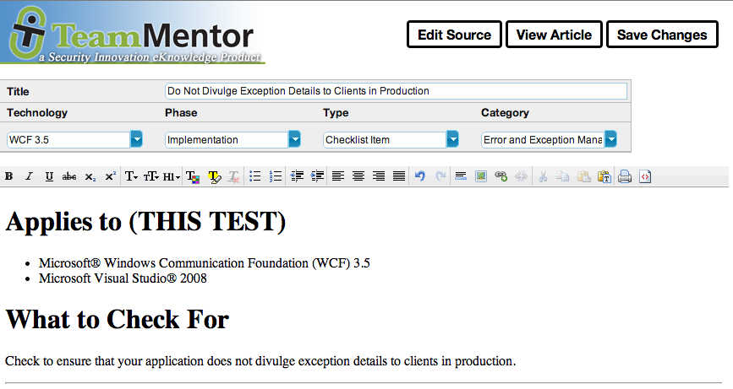Viewport: 733px width, 389px height.
Task: Open the Technology dropdown showing WCF 3.5
Action: 136,139
